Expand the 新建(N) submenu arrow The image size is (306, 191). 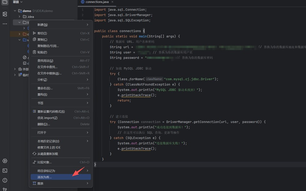[88, 24]
